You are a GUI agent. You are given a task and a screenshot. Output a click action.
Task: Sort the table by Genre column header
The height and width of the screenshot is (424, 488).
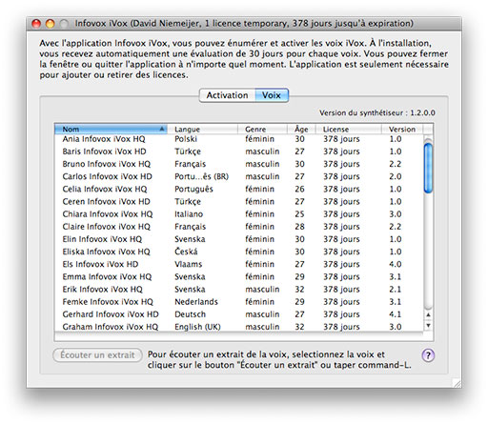(x=262, y=129)
